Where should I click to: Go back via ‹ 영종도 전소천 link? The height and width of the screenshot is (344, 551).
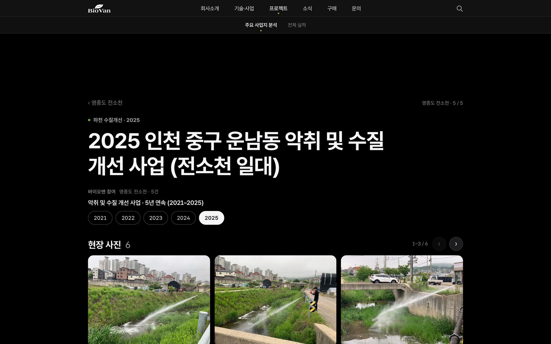105,103
